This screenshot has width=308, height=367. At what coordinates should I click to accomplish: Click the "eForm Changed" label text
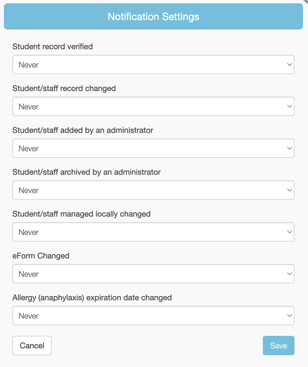(x=41, y=256)
